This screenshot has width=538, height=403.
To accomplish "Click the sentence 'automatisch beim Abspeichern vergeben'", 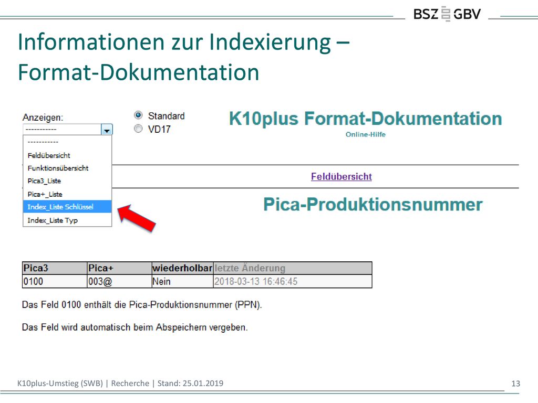I will pos(134,327).
